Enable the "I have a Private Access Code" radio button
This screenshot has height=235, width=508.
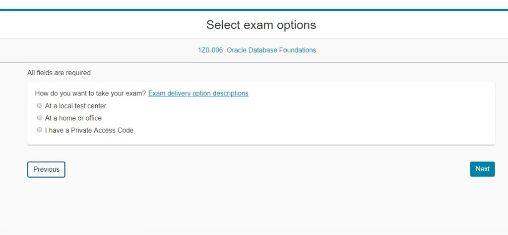[40, 130]
